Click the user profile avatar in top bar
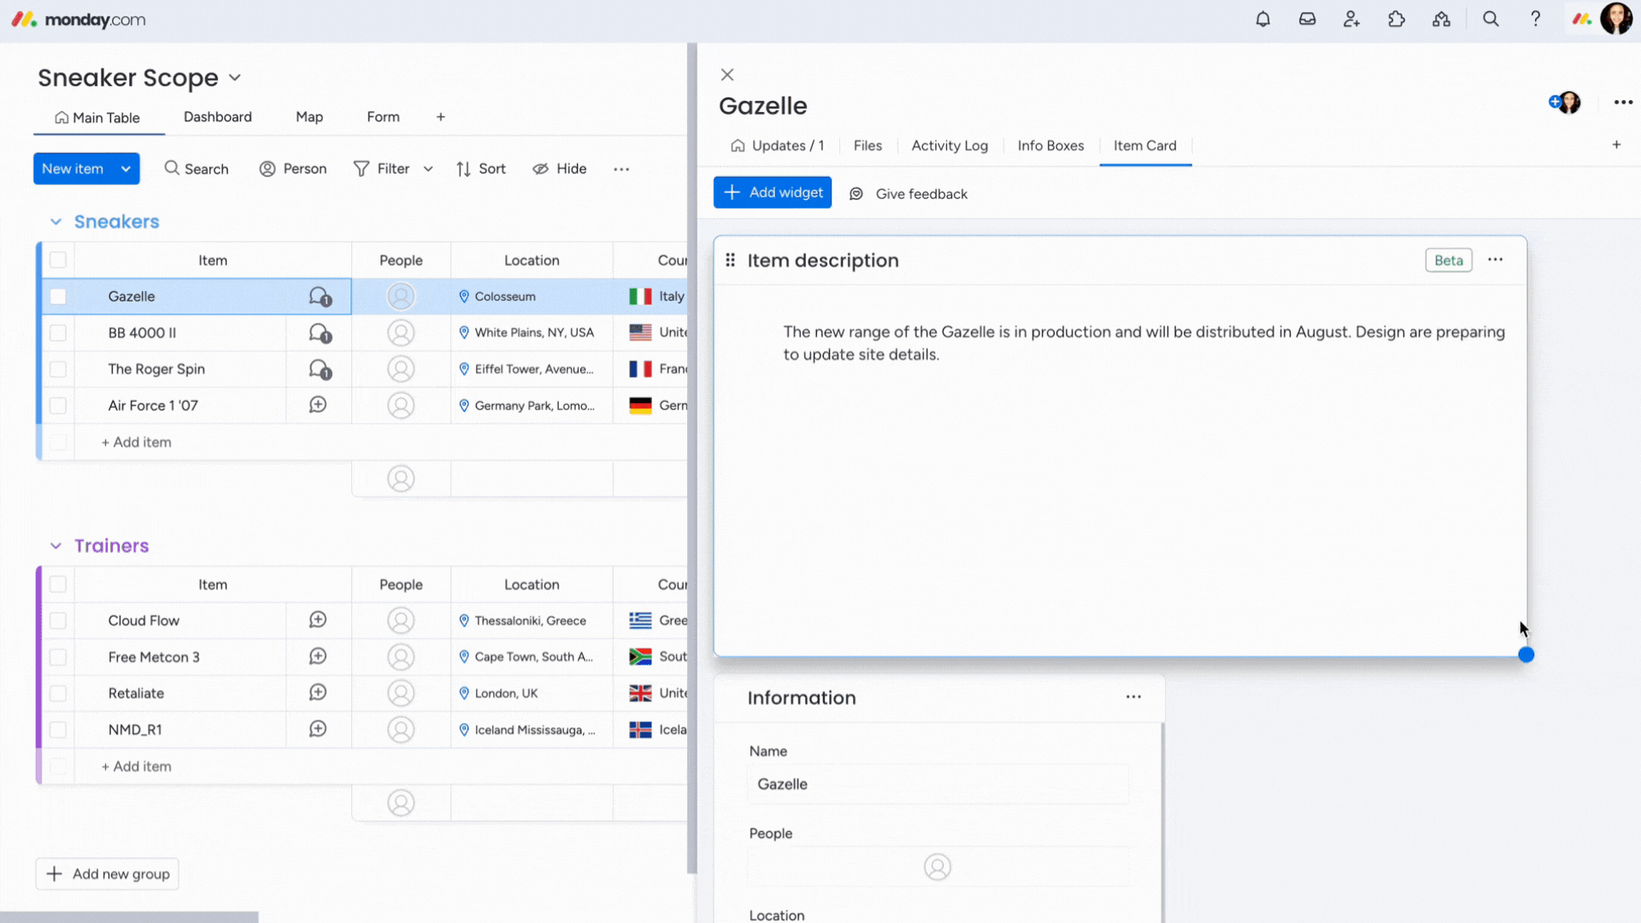The image size is (1641, 923). pos(1615,19)
